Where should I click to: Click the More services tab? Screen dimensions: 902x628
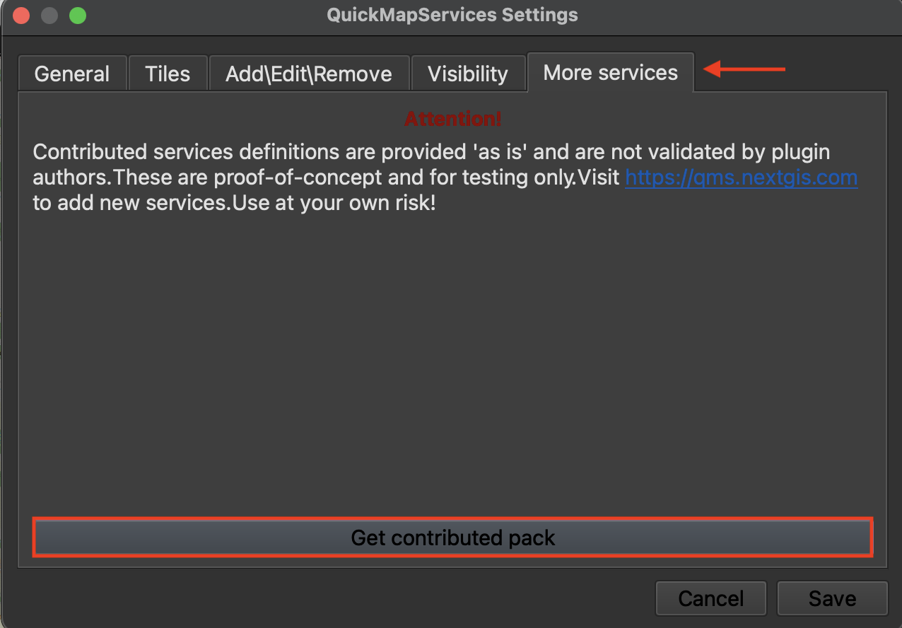click(610, 72)
